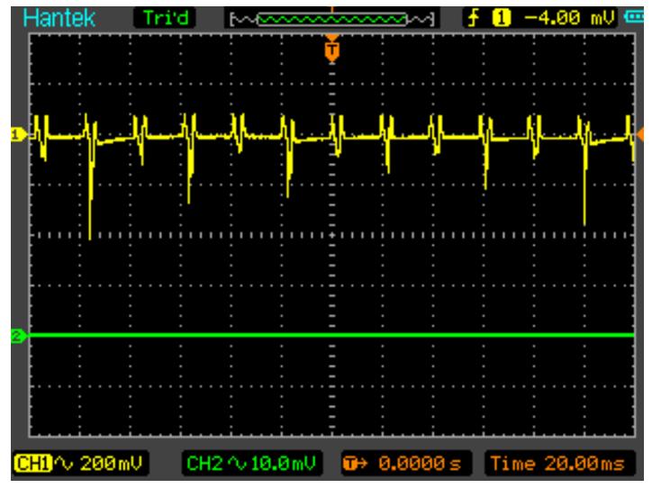Click the green CH2 flat trace line
This screenshot has width=652, height=488.
[331, 335]
